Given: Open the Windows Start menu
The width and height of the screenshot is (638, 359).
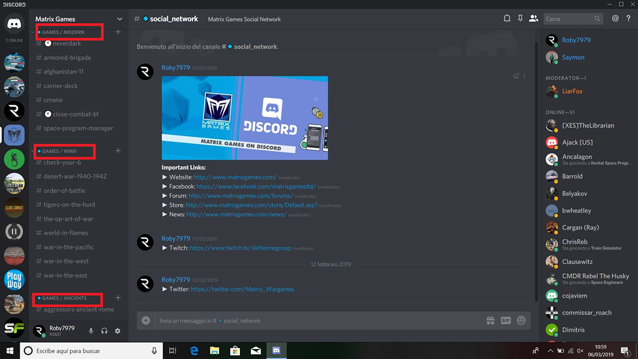Looking at the screenshot, I should point(10,350).
